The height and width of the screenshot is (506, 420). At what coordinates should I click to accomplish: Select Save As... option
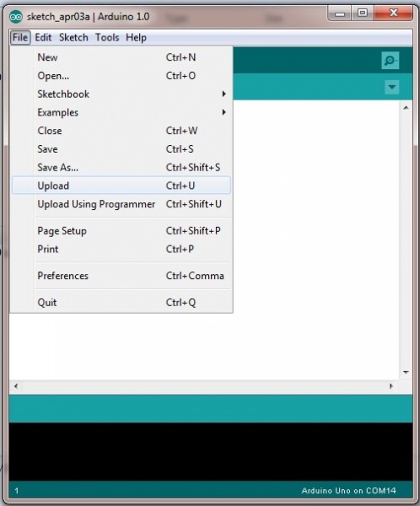[121, 167]
